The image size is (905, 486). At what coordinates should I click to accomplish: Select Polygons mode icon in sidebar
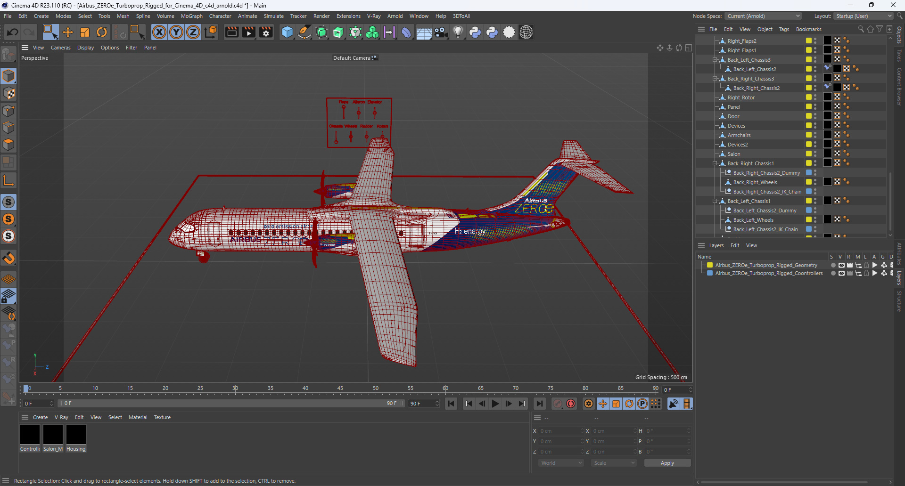point(8,144)
